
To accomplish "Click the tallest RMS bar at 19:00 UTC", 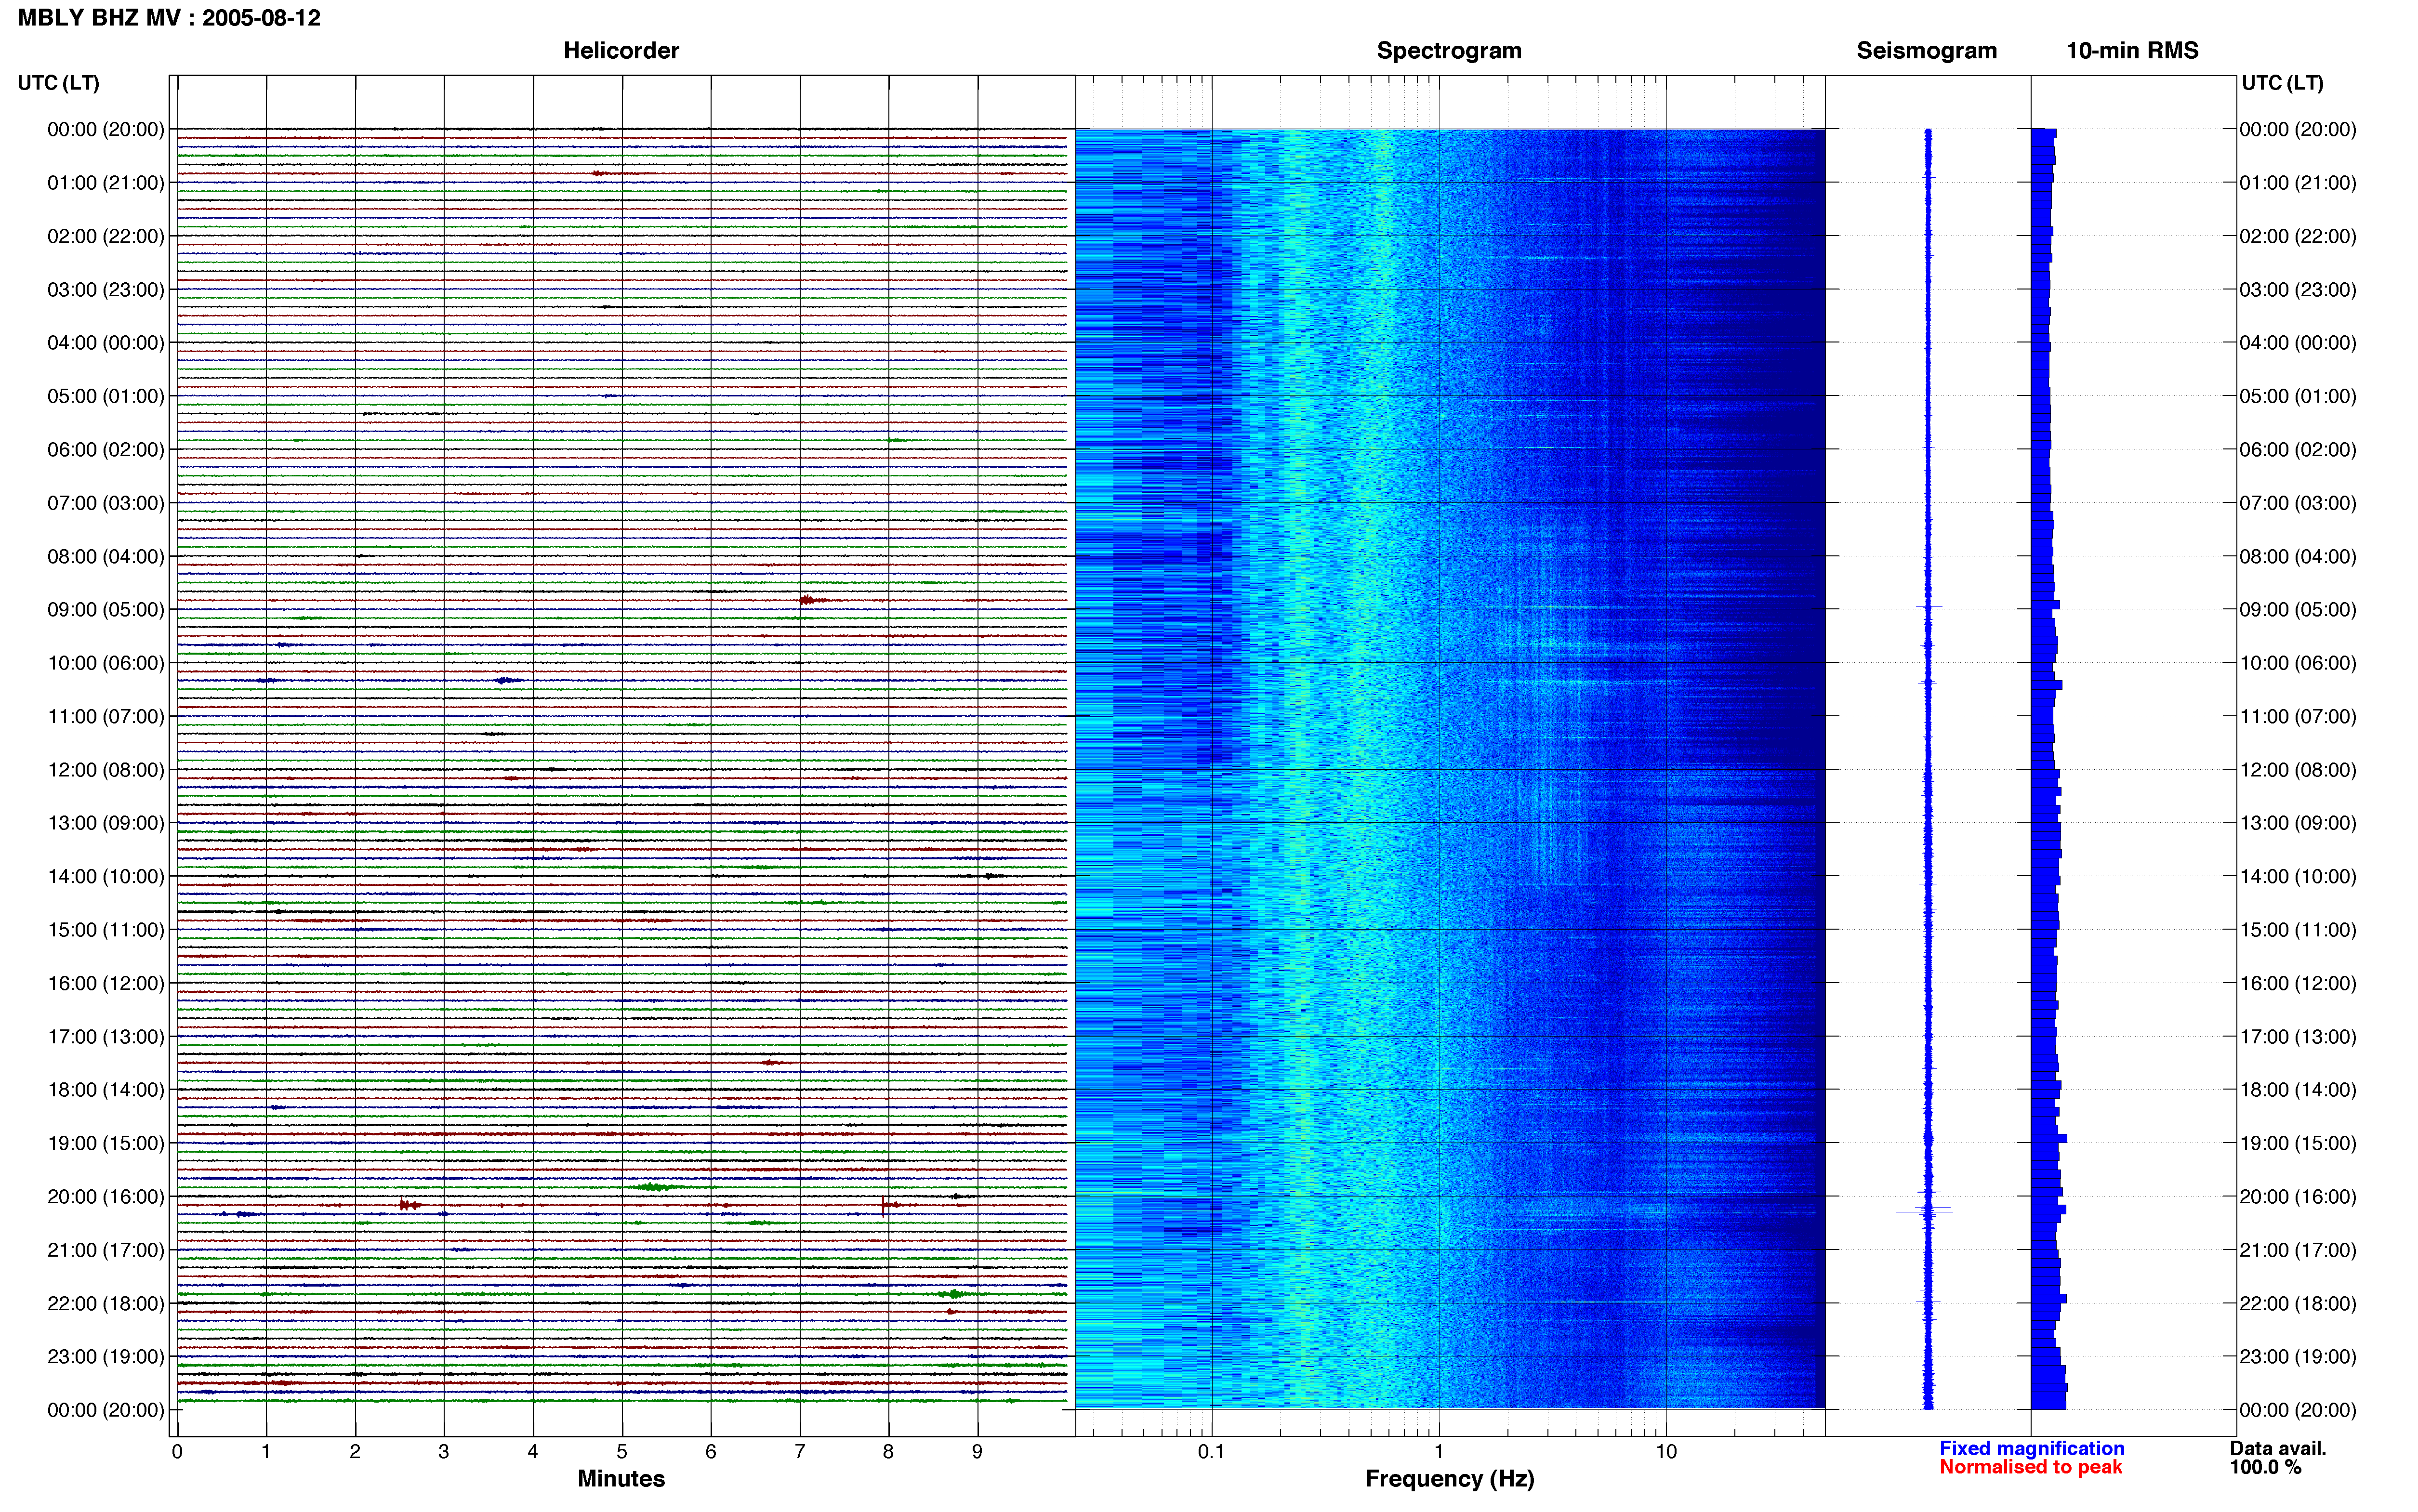I will [2049, 1139].
